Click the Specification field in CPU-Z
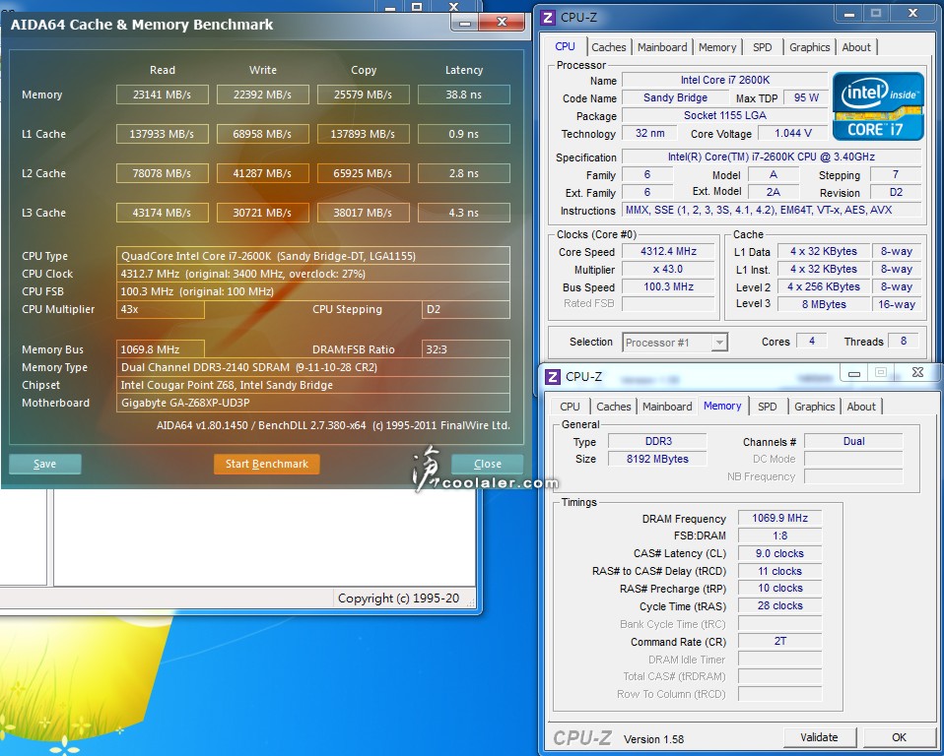 772,157
